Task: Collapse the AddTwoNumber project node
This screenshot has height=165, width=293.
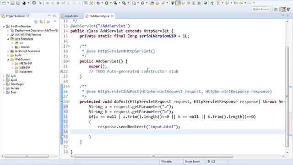Action: pos(4,27)
